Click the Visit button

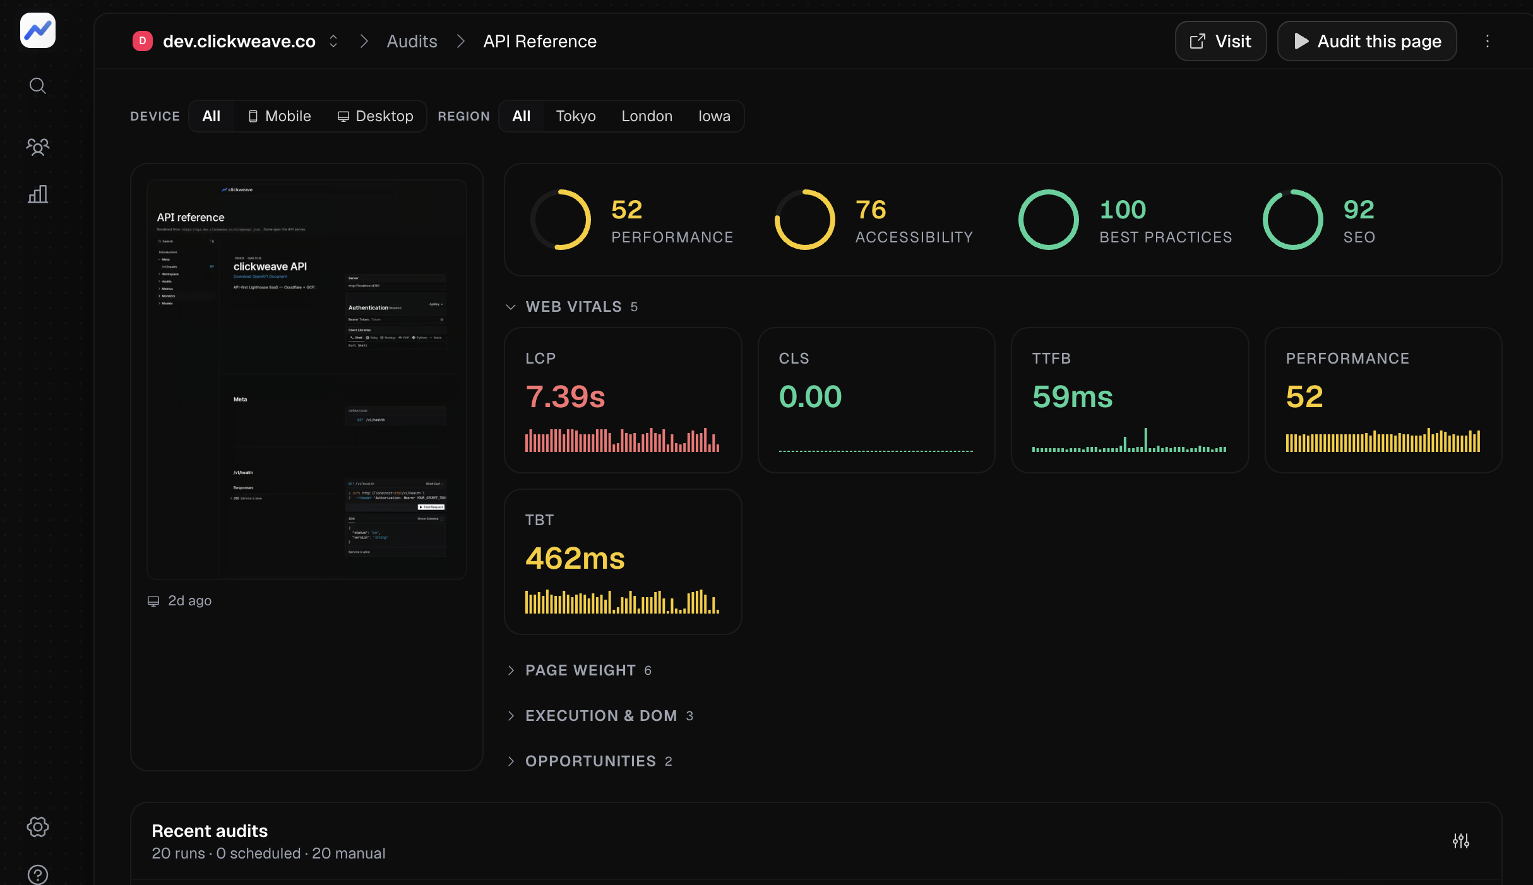(x=1220, y=41)
